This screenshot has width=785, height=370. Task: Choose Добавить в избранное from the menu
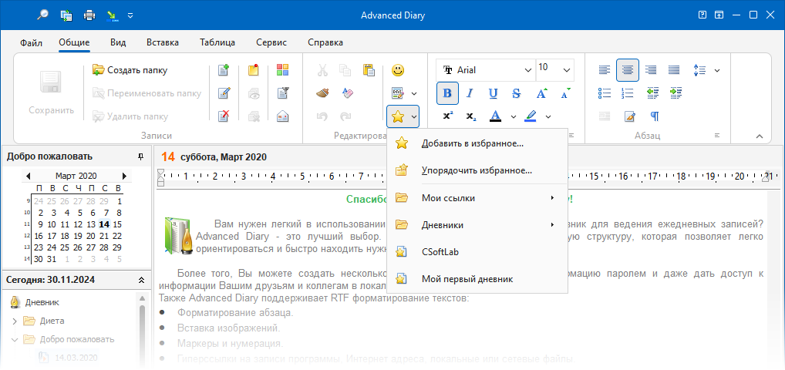[477, 143]
